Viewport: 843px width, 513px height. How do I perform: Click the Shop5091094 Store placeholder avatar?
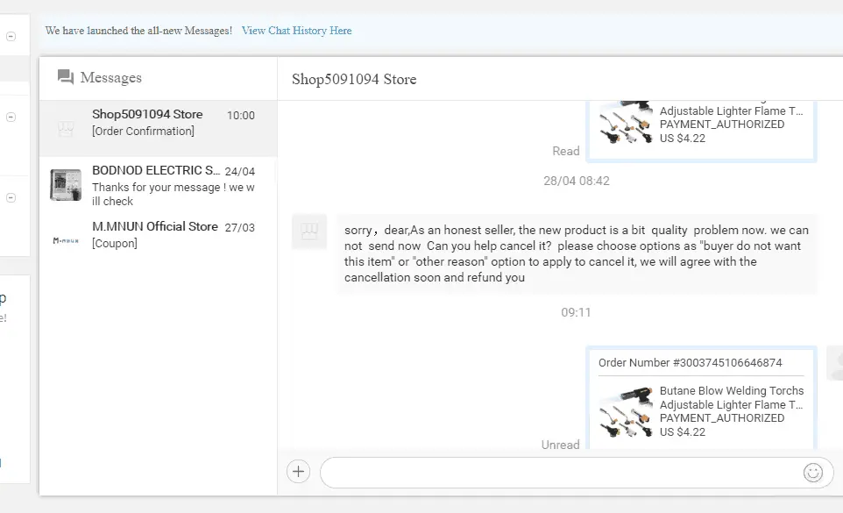(x=66, y=129)
